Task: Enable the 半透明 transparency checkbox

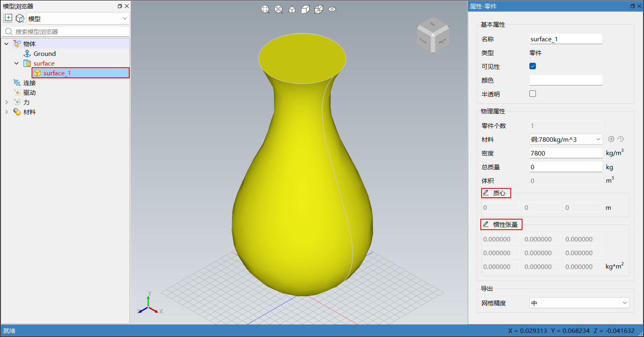Action: point(533,94)
